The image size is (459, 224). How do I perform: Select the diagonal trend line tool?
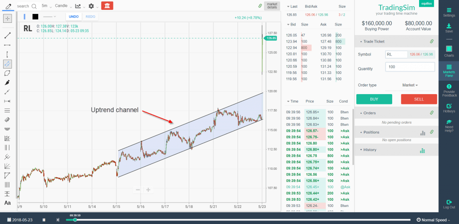pyautogui.click(x=8, y=35)
